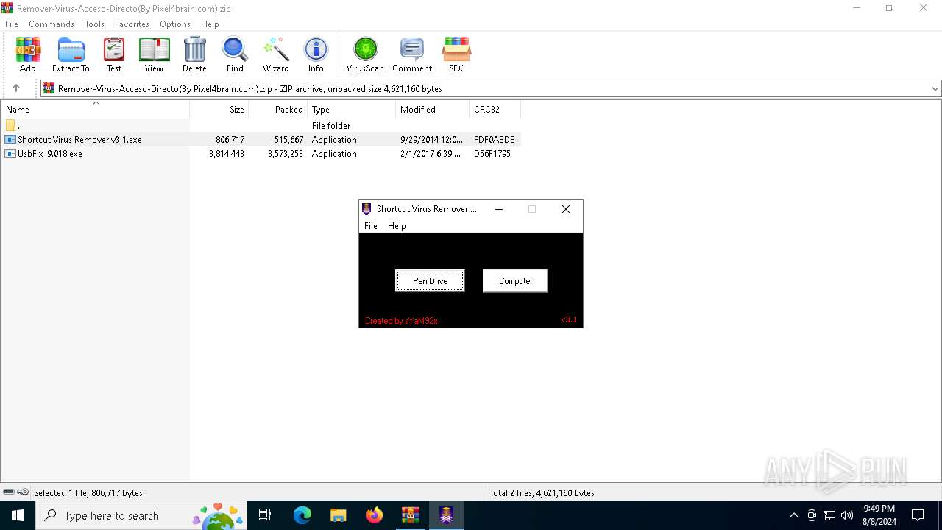Open the Commands menu
The width and height of the screenshot is (942, 530).
point(52,24)
